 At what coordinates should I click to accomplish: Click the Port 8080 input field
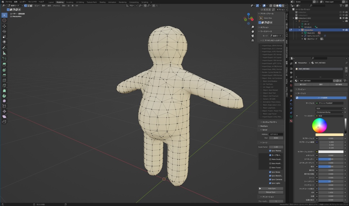tap(276, 138)
